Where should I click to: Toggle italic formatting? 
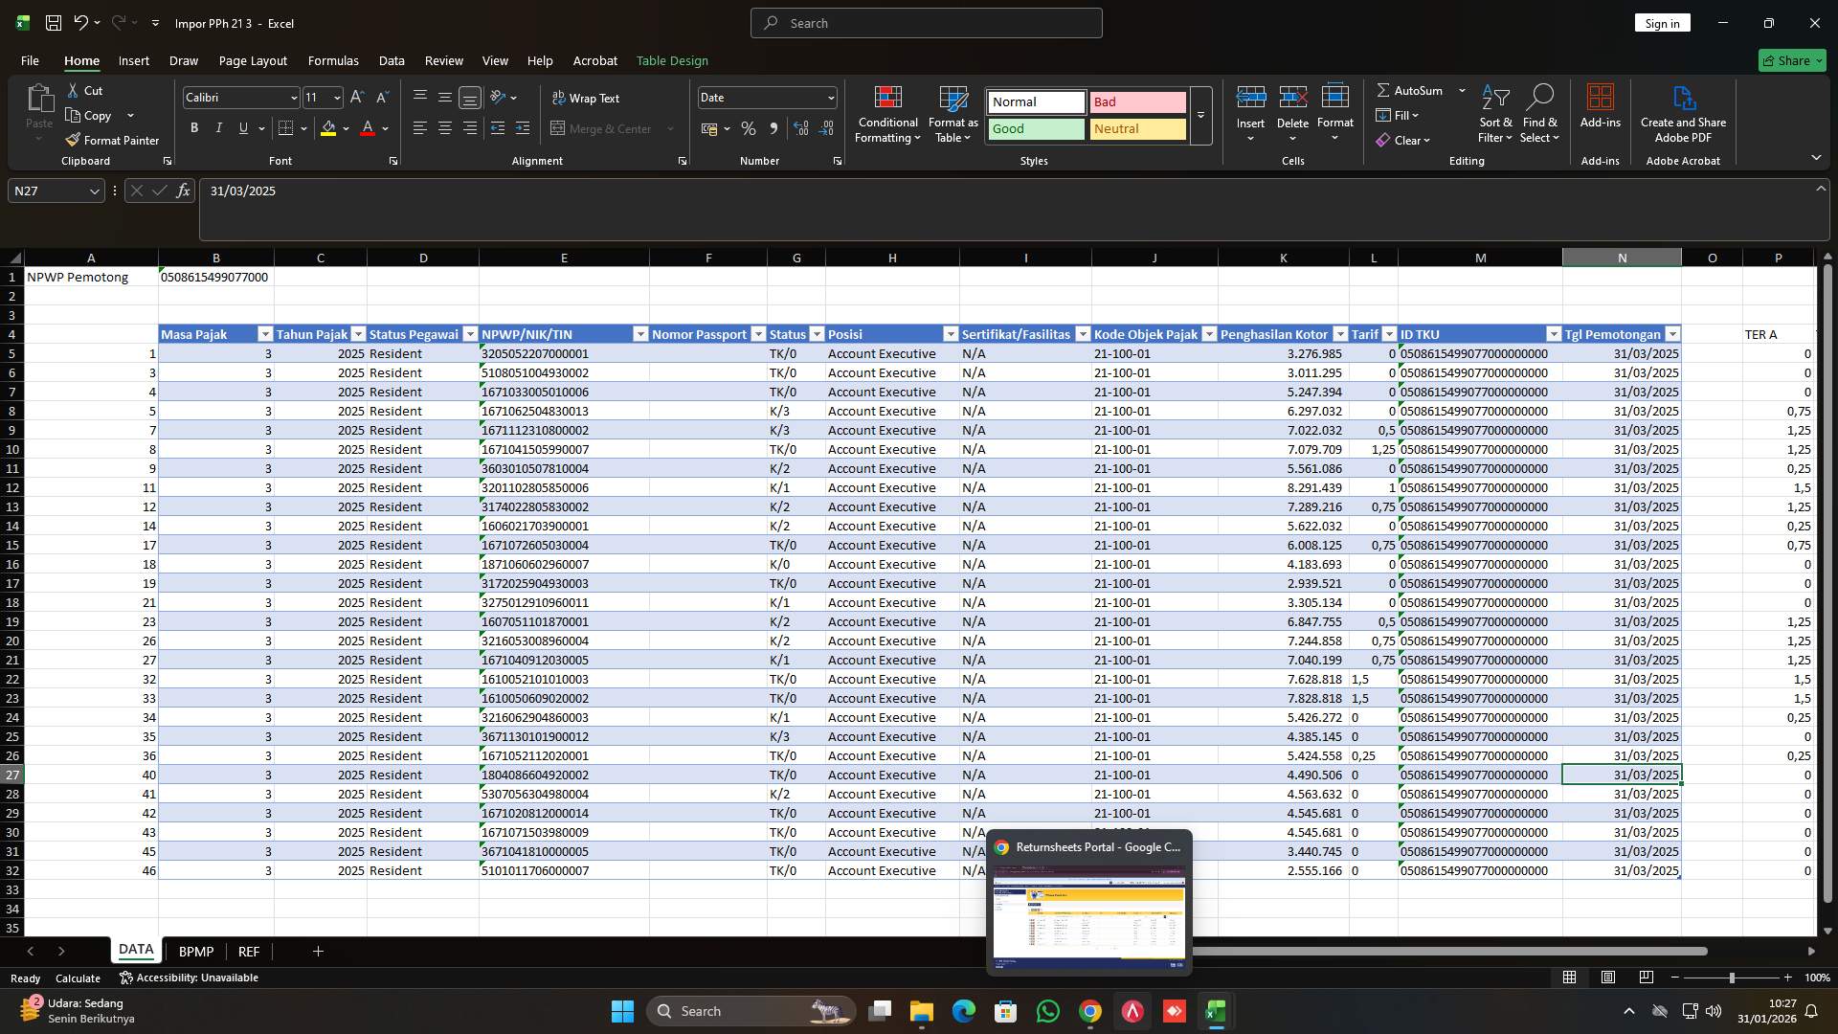[x=218, y=127]
